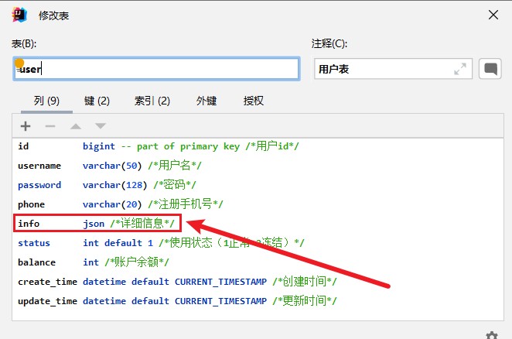Click the remove column minus icon

[x=50, y=126]
